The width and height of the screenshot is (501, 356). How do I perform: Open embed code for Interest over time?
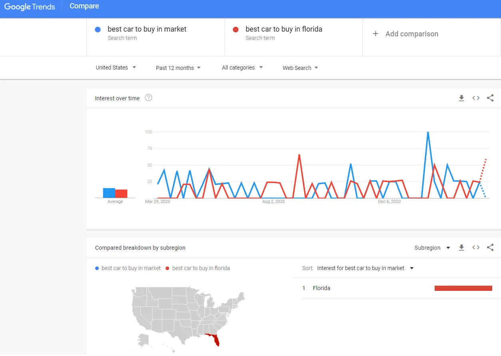(x=476, y=98)
